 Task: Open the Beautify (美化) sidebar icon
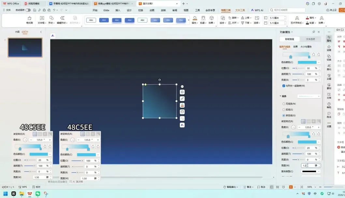coord(329,67)
